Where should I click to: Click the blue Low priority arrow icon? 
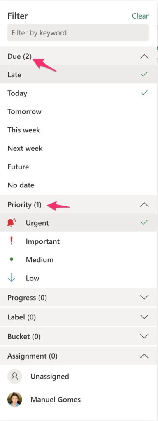(12, 278)
